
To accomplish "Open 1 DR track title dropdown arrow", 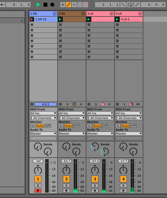I will coord(55,14).
